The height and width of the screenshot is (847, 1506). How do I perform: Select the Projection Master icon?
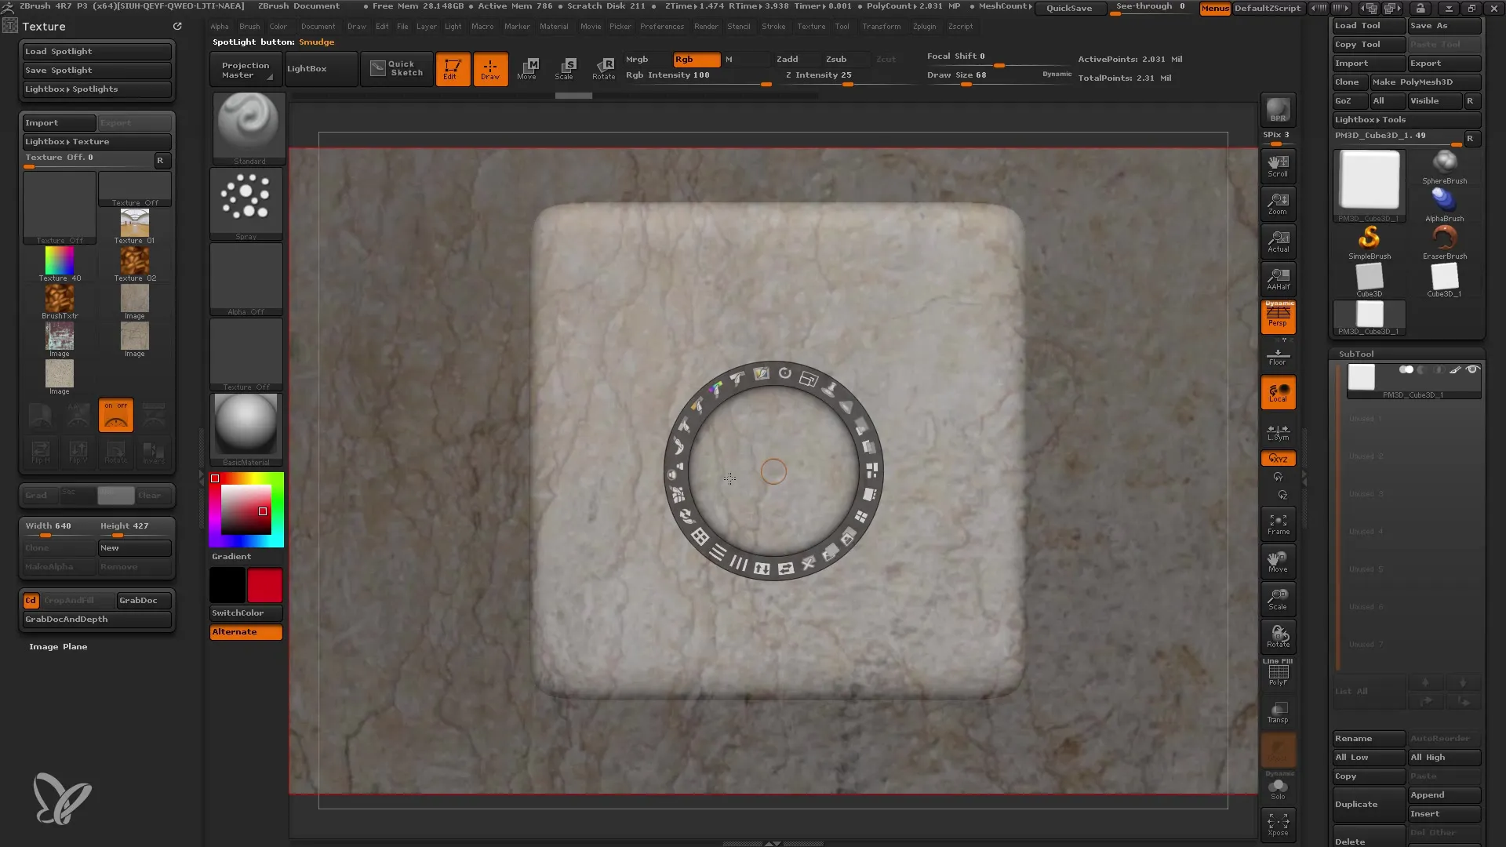tap(244, 67)
